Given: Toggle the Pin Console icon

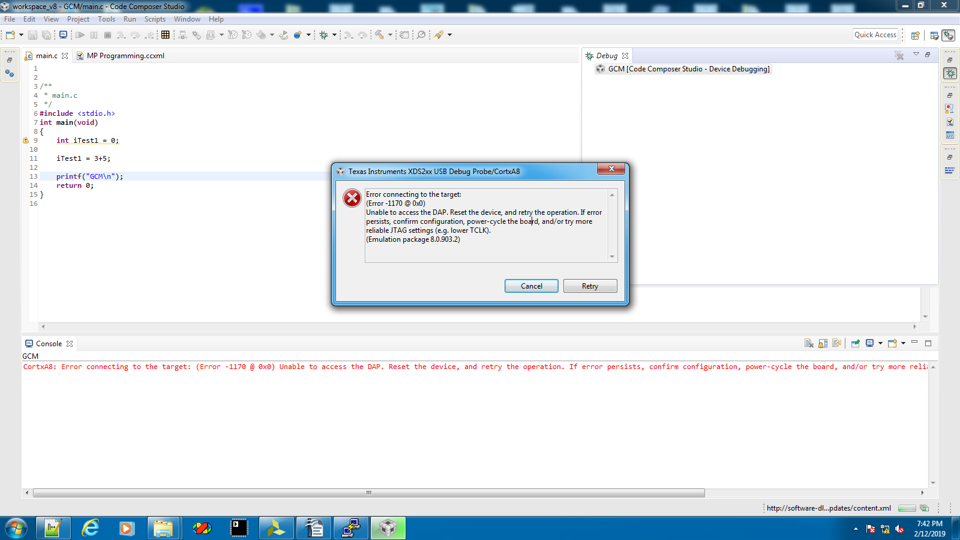Looking at the screenshot, I should coord(856,343).
